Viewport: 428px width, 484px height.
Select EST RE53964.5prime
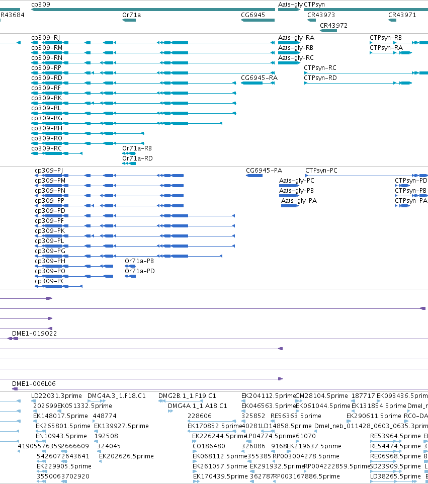(386, 441)
